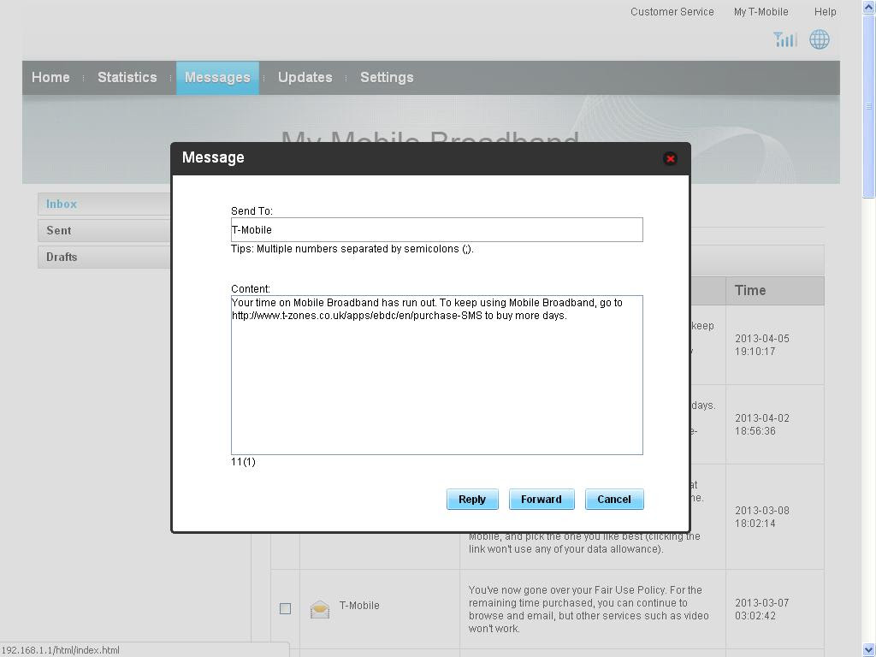The image size is (876, 657).
Task: Open the Sent folder
Action: [104, 230]
